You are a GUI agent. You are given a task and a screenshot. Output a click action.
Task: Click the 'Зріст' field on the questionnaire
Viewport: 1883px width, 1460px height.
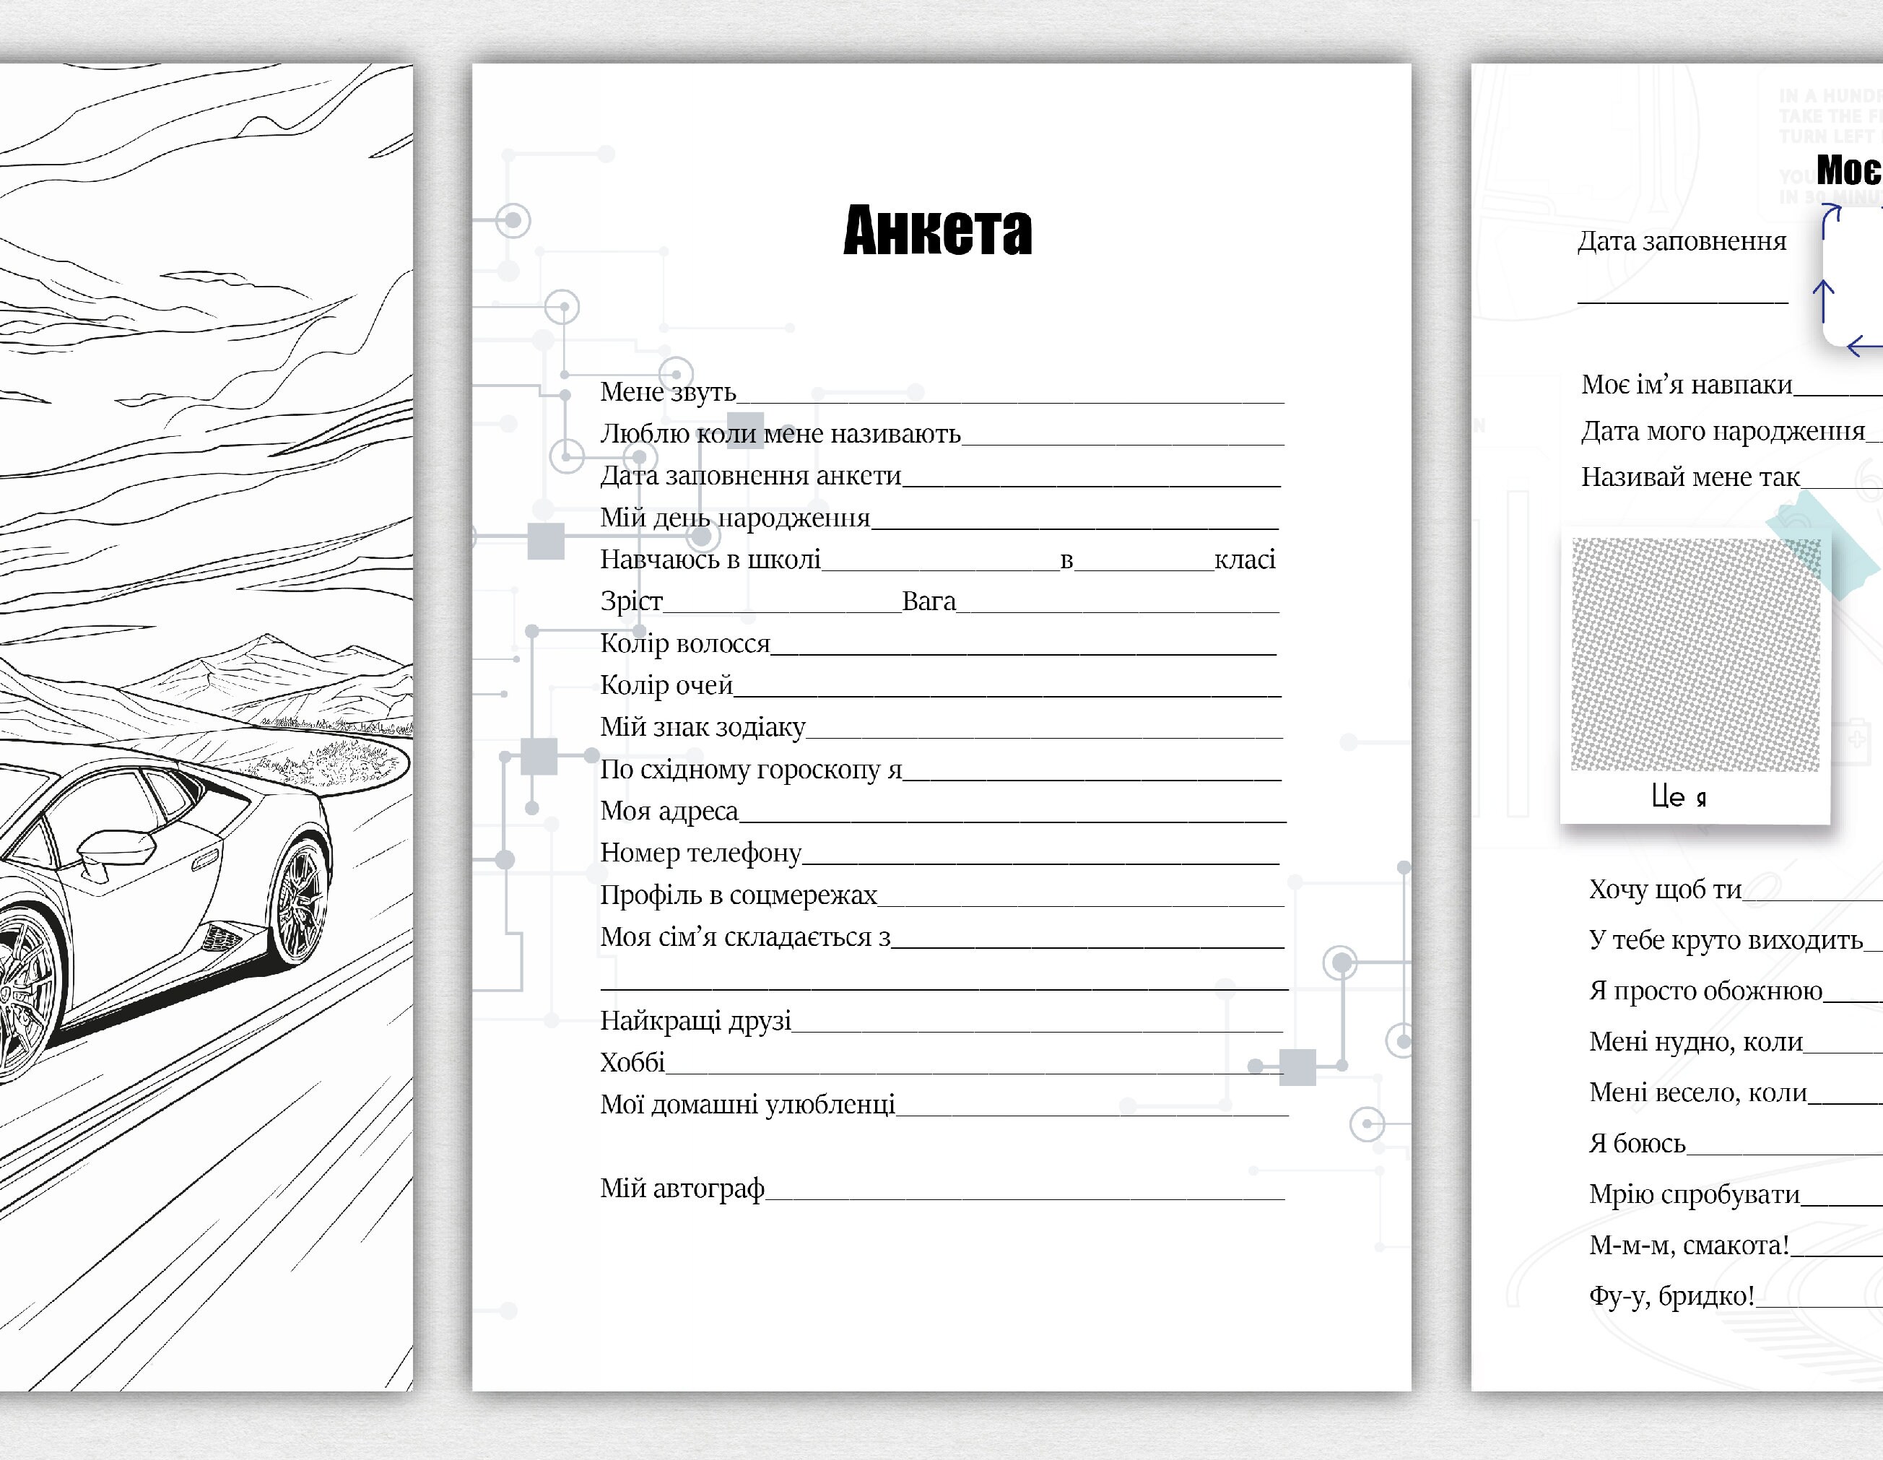[x=630, y=602]
